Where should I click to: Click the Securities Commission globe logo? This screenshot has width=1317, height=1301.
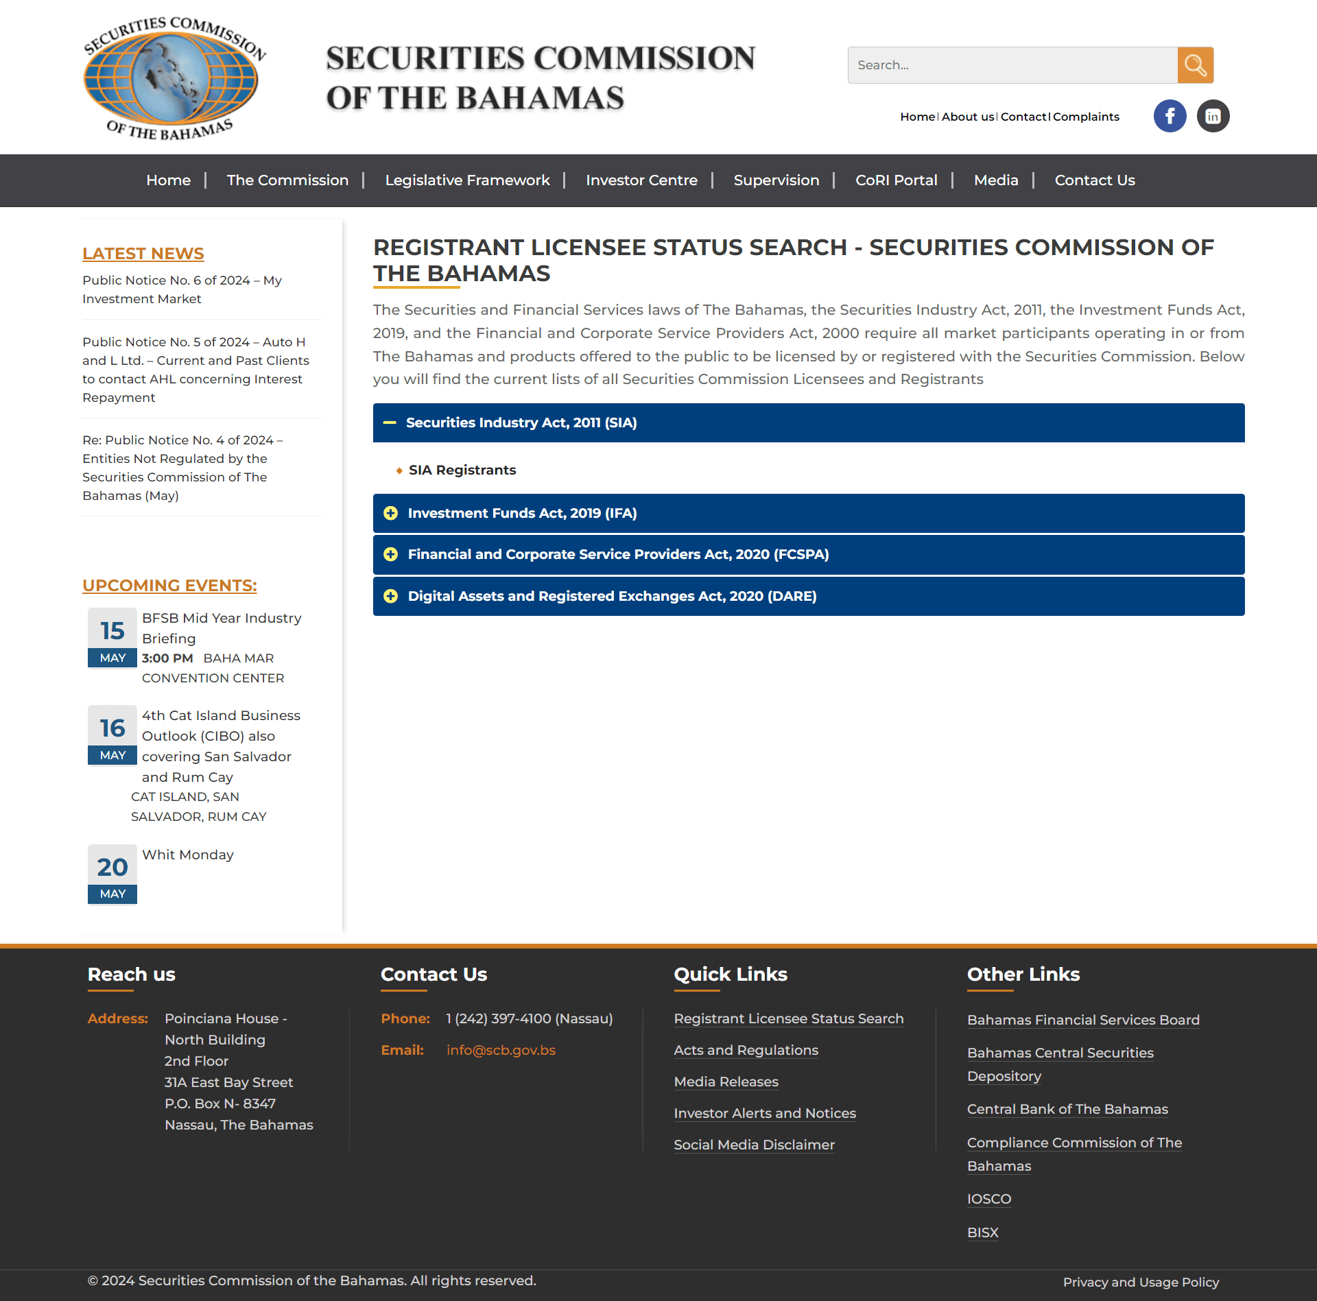173,77
